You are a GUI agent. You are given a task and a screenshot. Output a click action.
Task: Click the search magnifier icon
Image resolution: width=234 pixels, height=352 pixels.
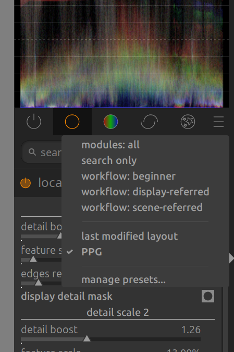click(x=32, y=152)
